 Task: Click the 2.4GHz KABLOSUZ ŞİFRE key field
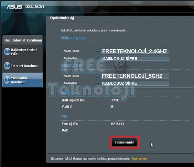[135, 58]
